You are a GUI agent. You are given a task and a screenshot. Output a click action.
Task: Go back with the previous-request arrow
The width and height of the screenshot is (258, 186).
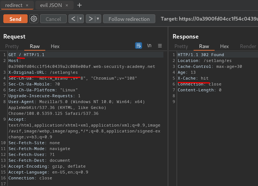point(73,19)
